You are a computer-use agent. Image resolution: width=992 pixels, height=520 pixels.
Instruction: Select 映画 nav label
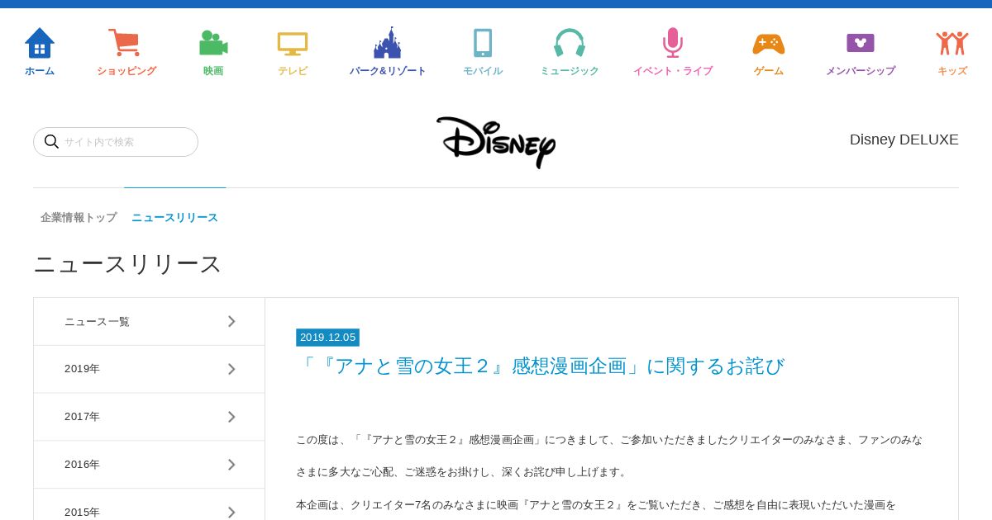coord(213,71)
